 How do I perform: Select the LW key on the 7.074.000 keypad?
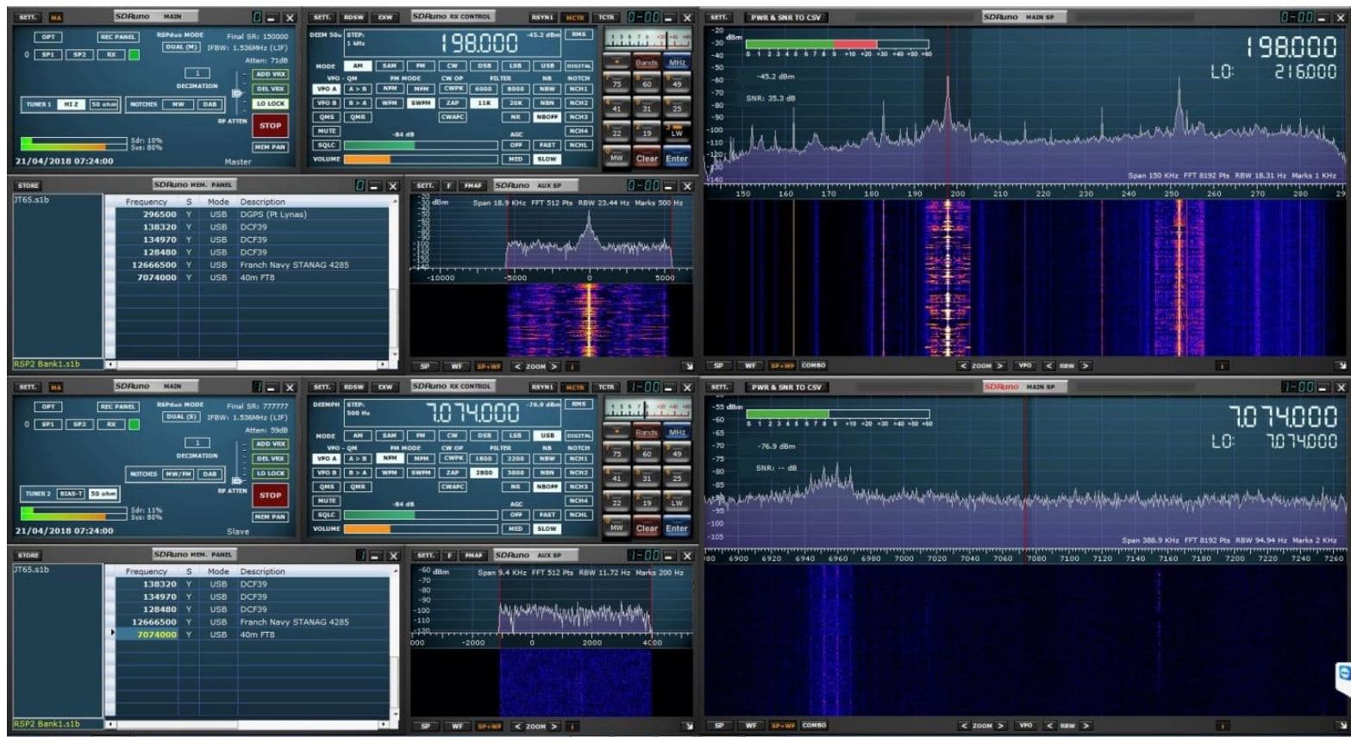point(677,503)
